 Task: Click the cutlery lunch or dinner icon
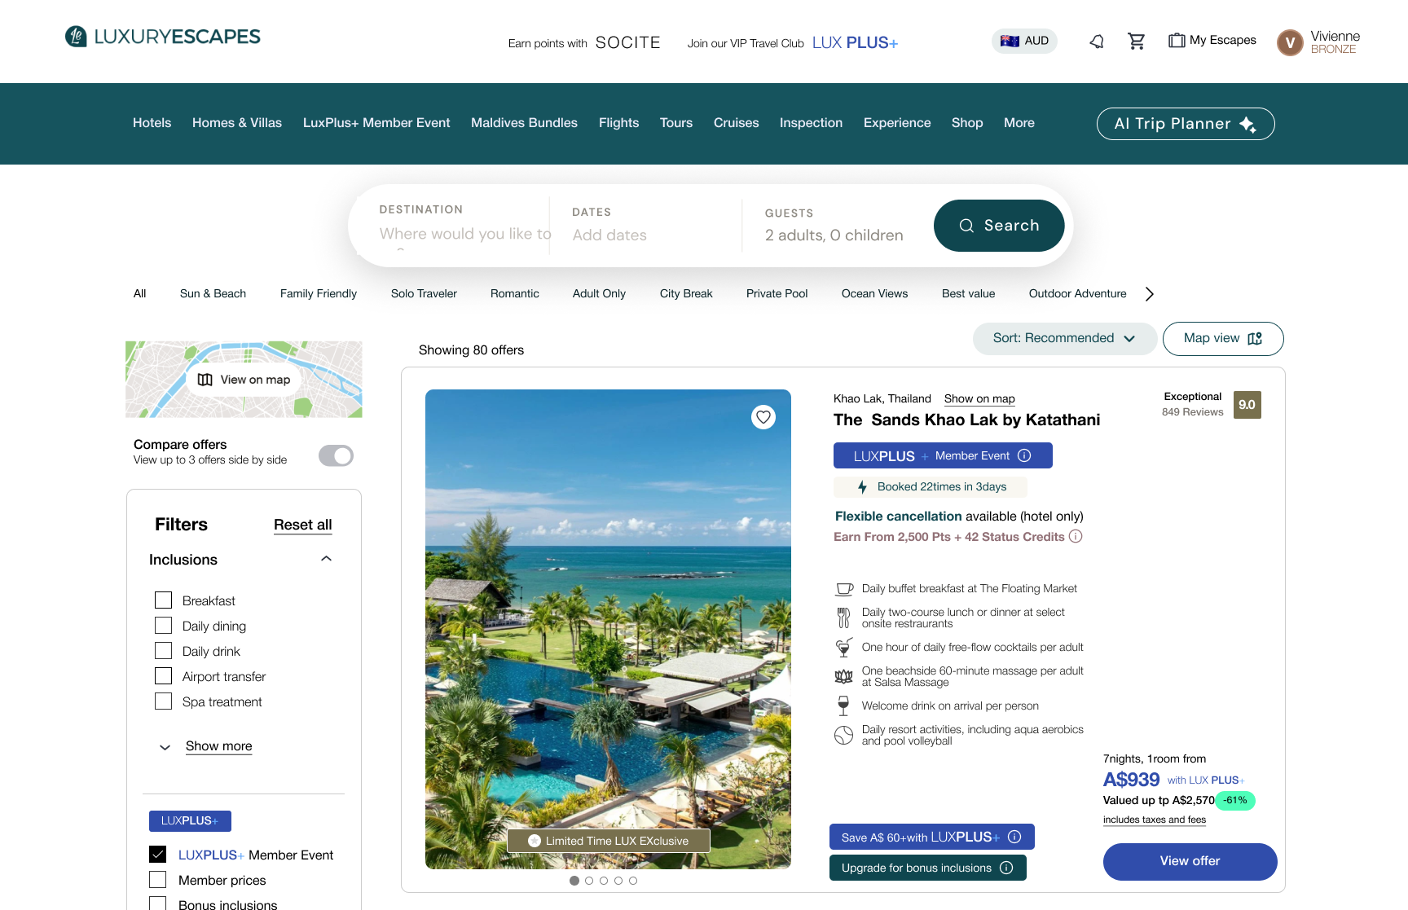[x=843, y=618]
